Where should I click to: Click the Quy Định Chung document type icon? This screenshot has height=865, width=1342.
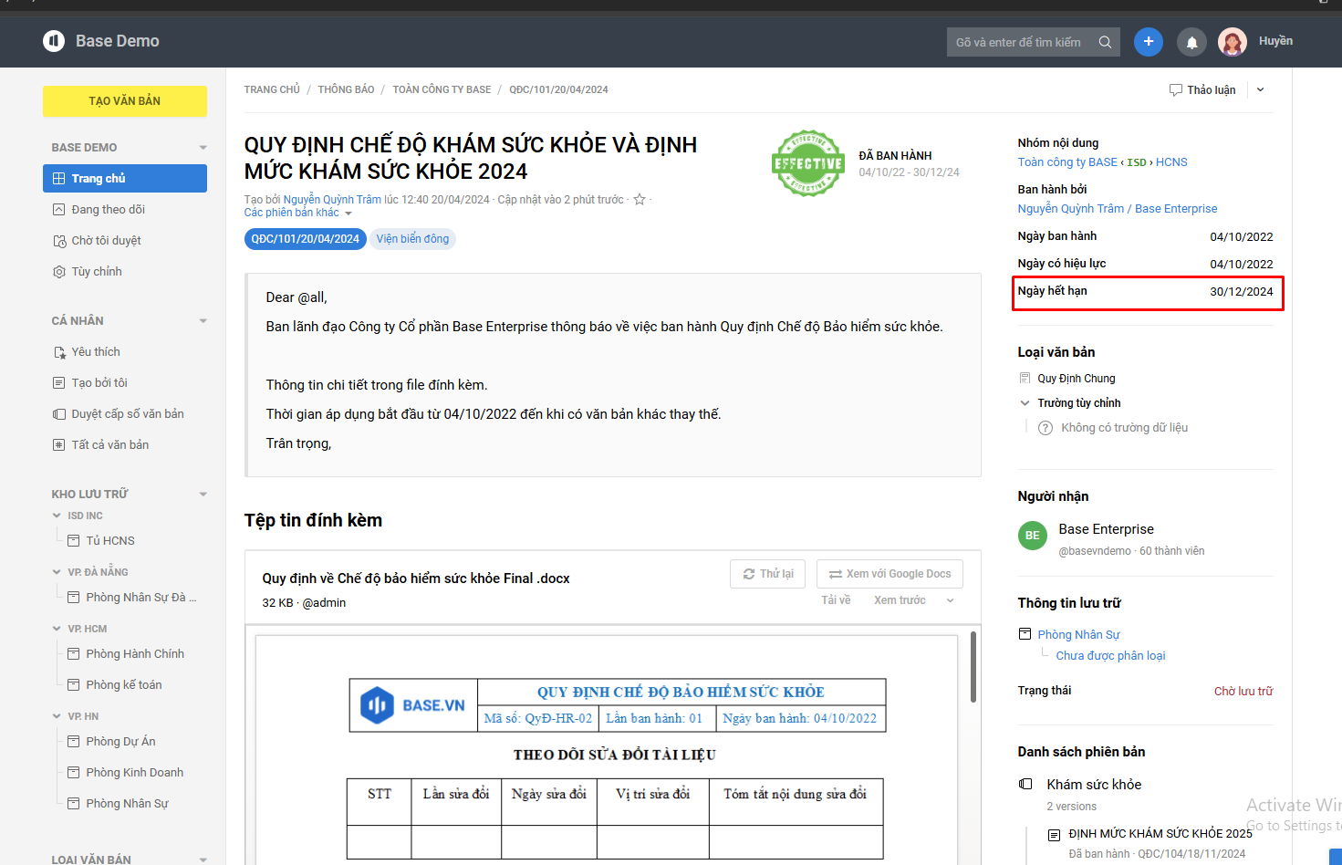pos(1025,378)
